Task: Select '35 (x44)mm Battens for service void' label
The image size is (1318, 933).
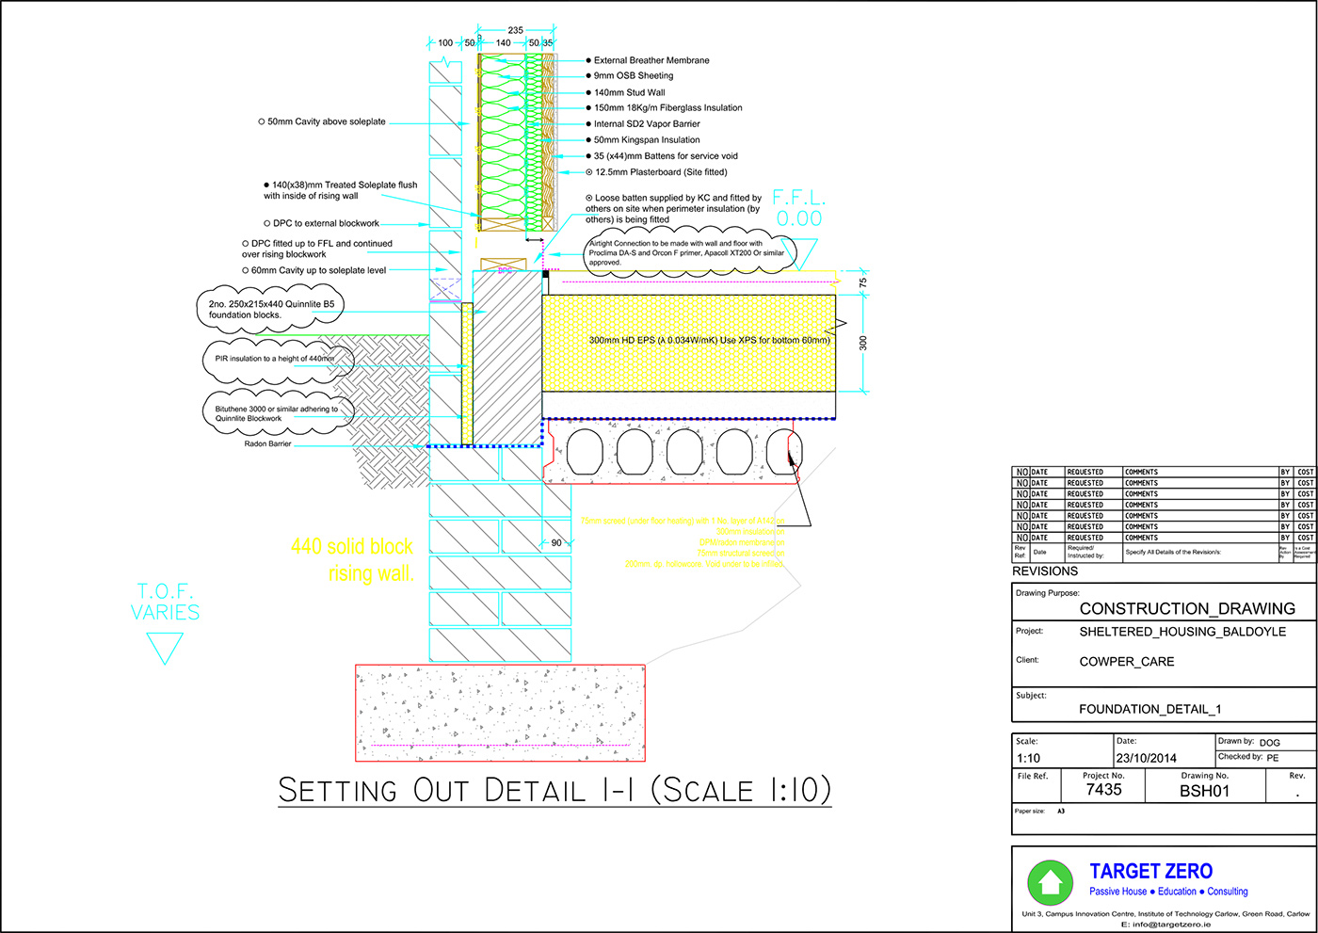Action: [666, 156]
